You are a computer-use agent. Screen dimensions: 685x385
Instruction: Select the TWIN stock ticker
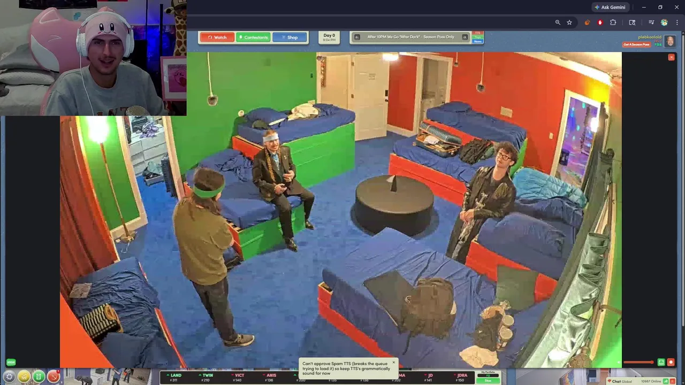pyautogui.click(x=205, y=378)
